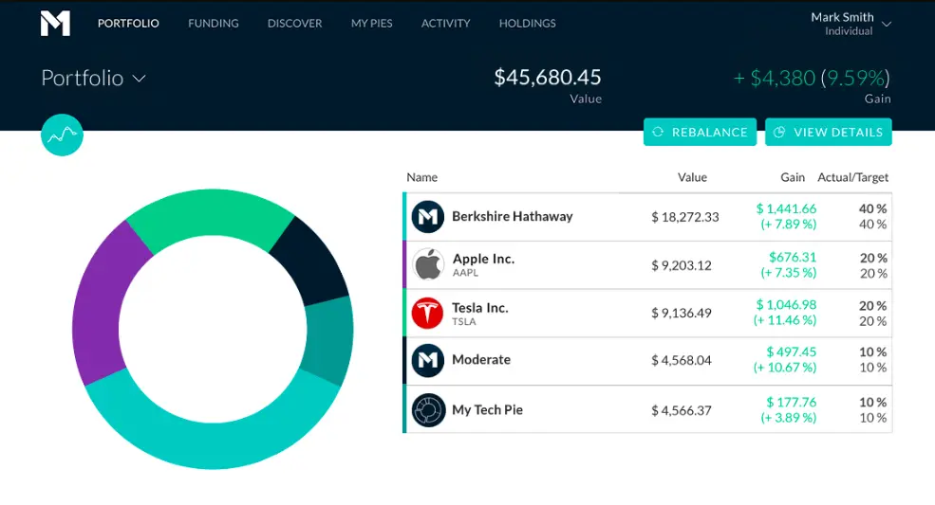Viewport: 935px width, 505px height.
Task: Open the Discover nav tab
Action: click(x=294, y=24)
